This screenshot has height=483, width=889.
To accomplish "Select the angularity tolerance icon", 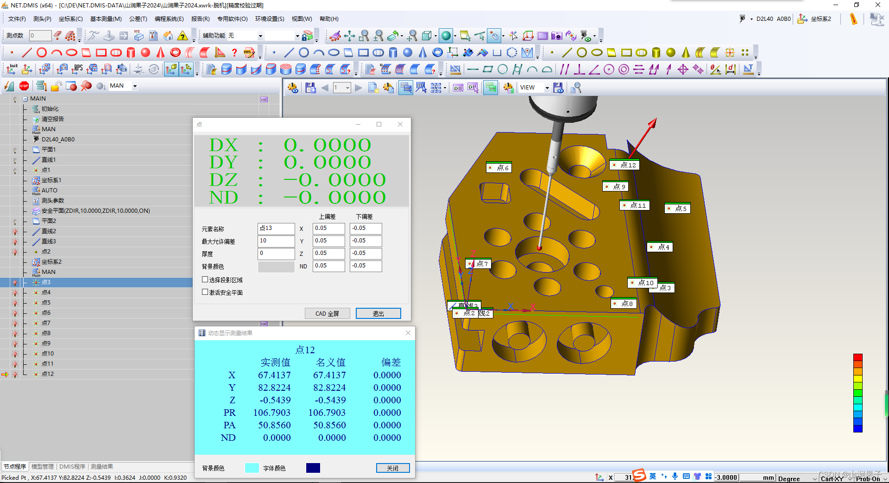I will point(594,69).
